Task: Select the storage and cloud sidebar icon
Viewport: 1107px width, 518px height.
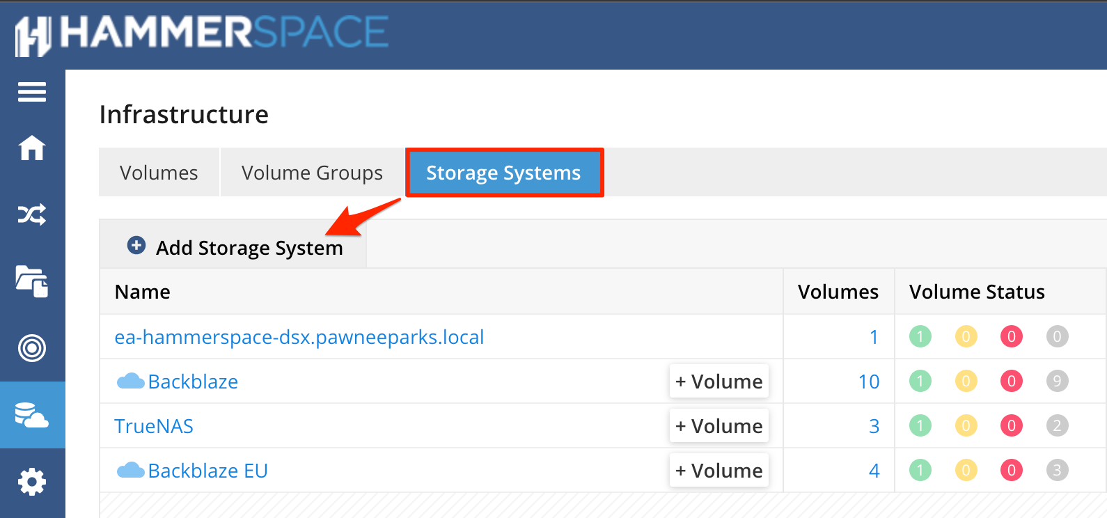Action: click(x=32, y=415)
